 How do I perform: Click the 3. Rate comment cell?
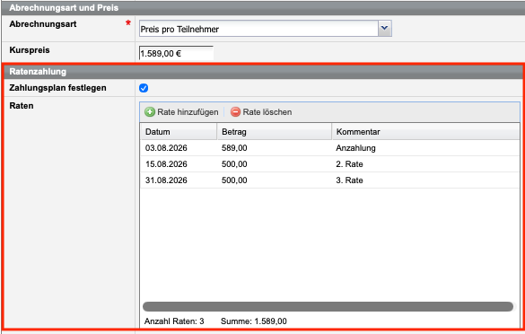coord(349,180)
